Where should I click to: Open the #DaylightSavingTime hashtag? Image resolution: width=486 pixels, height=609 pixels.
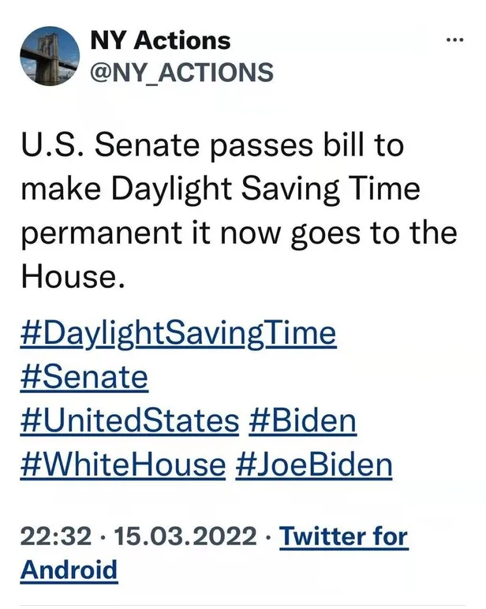pos(178,334)
